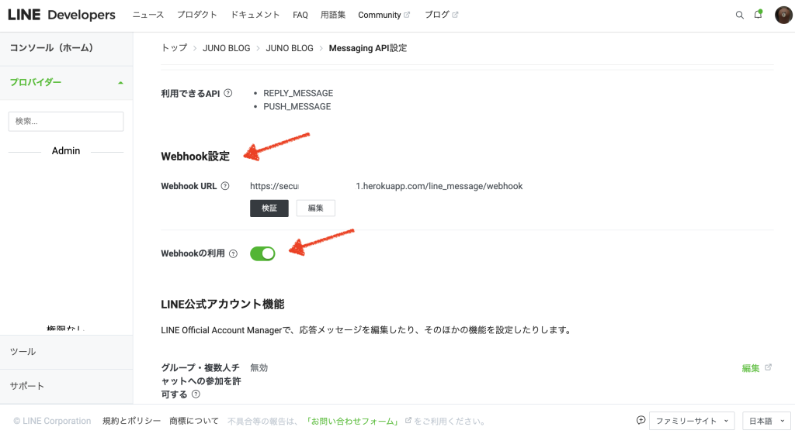The width and height of the screenshot is (795, 434).
Task: Click the 無効 status text
Action: pos(259,367)
